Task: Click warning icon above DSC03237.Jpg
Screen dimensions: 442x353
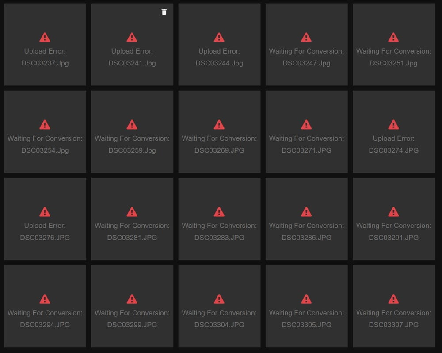Action: (x=45, y=37)
